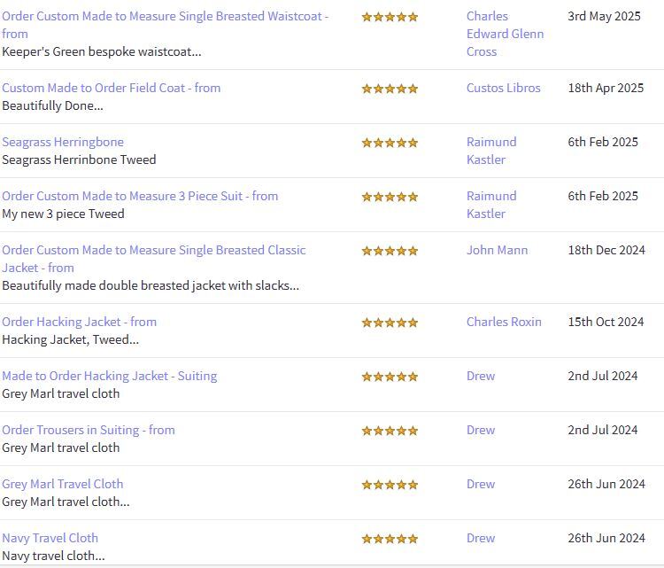Screen dimensions: 664x568
Task: Click the Seagrass Herringbone product link
Action: pos(63,142)
